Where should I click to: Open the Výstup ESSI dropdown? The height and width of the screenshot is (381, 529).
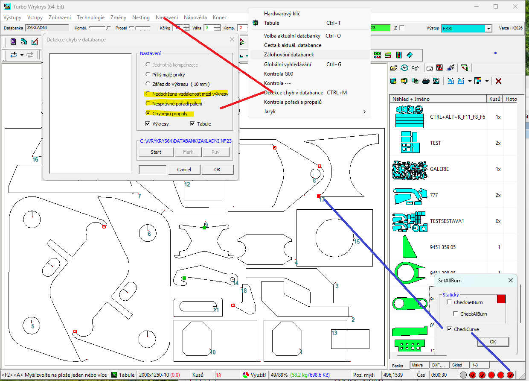tap(488, 28)
